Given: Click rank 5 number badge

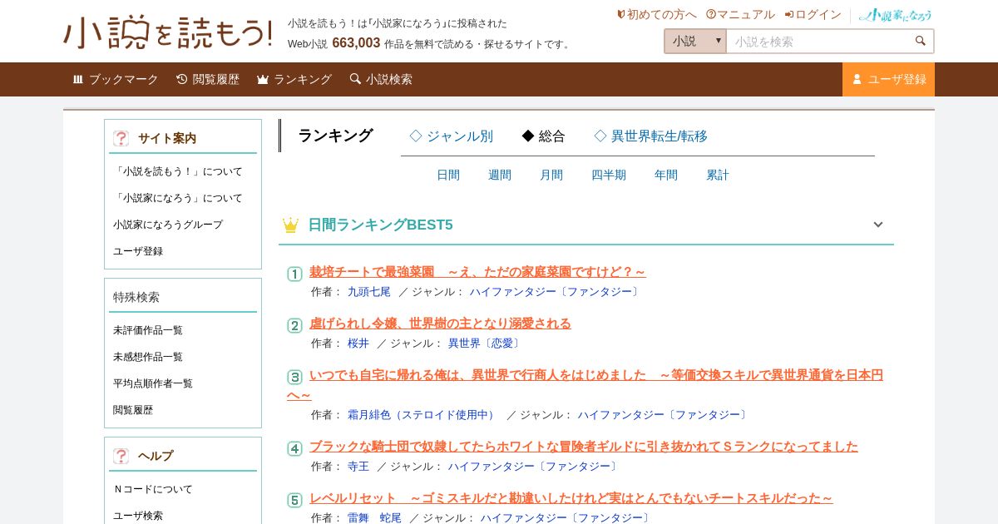Looking at the screenshot, I should (294, 500).
